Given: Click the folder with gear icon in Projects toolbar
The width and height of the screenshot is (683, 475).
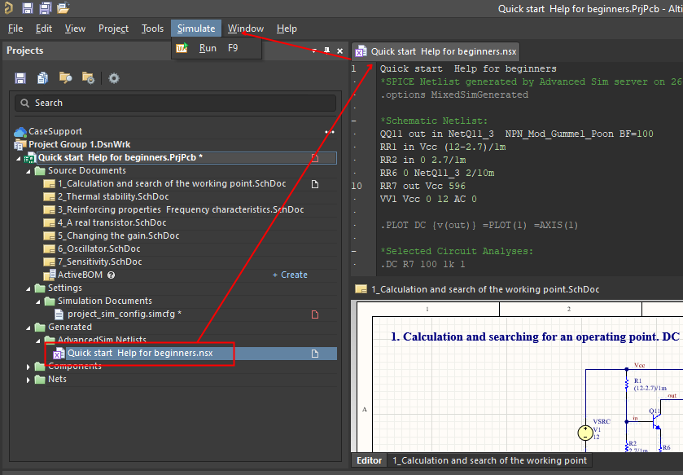Looking at the screenshot, I should [x=88, y=78].
